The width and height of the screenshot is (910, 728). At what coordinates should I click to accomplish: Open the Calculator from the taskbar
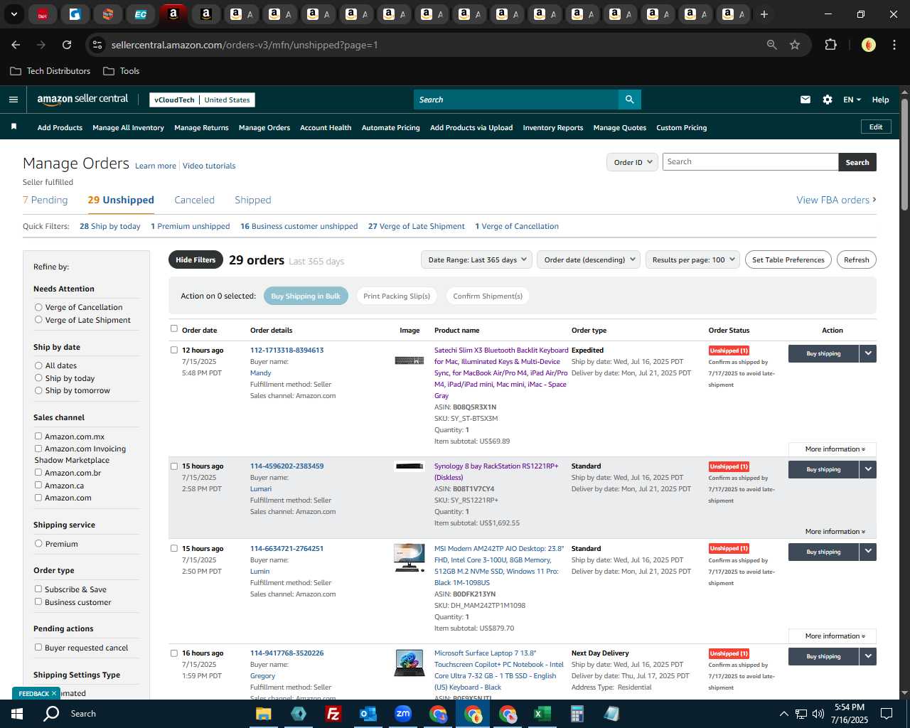pos(577,714)
